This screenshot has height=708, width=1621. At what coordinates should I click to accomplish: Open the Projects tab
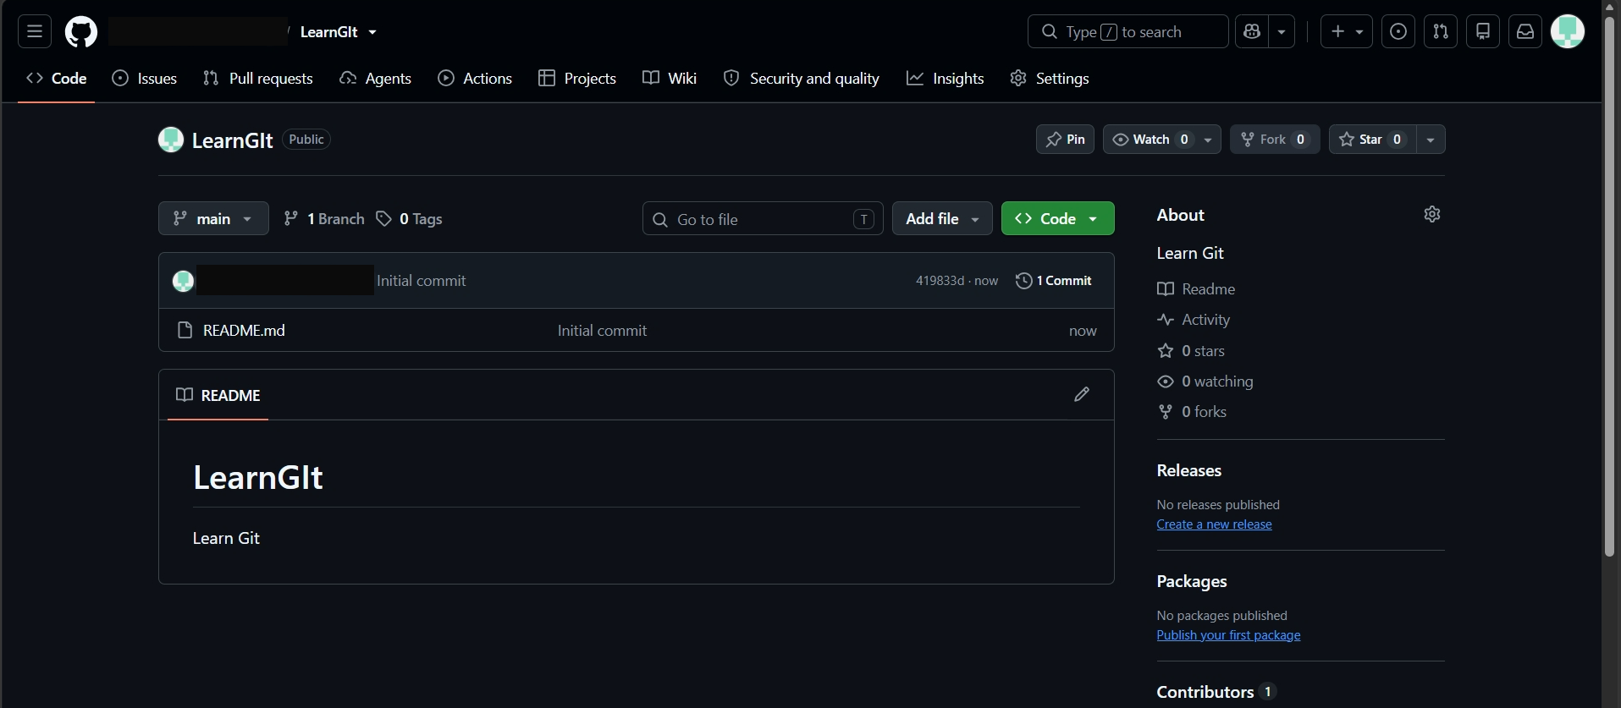(577, 79)
